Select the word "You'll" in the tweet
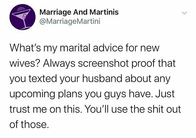The image size is (196, 138). (96, 109)
